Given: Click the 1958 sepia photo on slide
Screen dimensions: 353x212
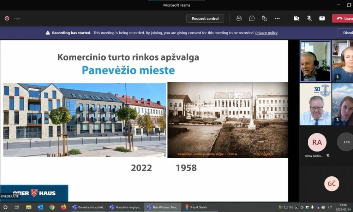Looking at the screenshot, I should pyautogui.click(x=228, y=120).
